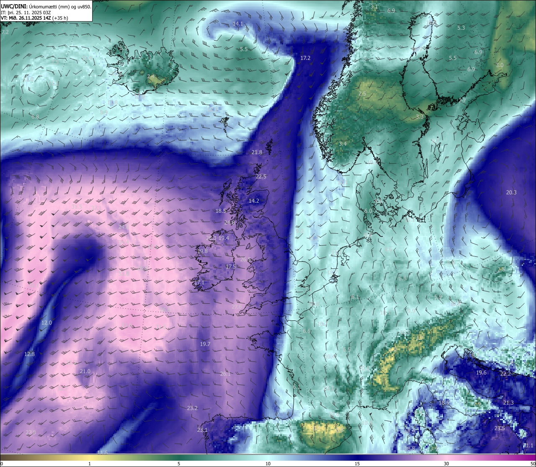Select the 20.3 value label
Image resolution: width=536 pixels, height=467 pixels.
(511, 192)
